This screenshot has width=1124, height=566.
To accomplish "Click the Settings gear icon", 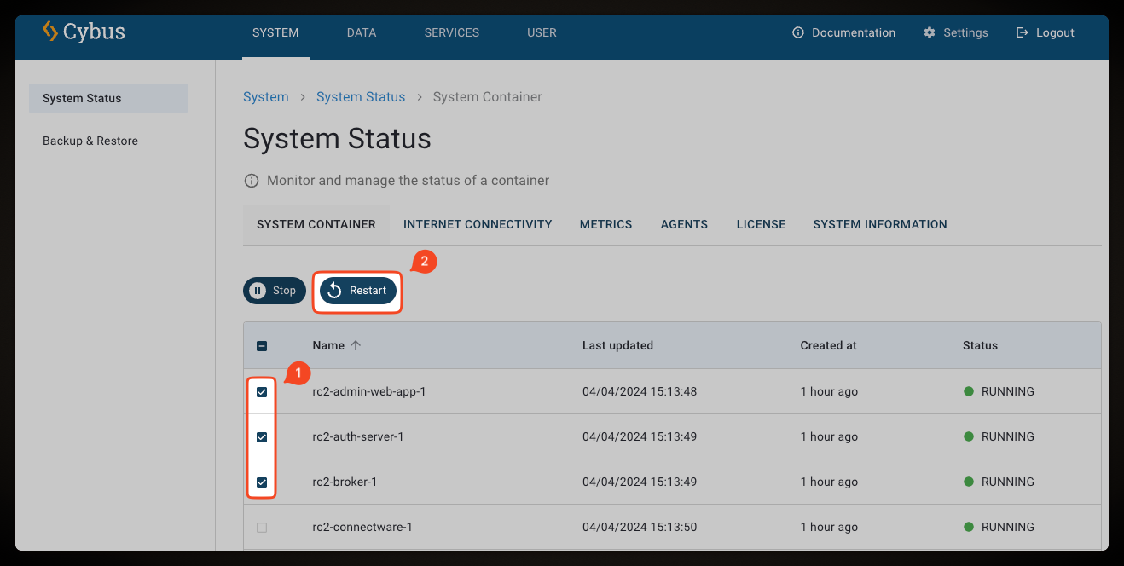I will point(930,33).
